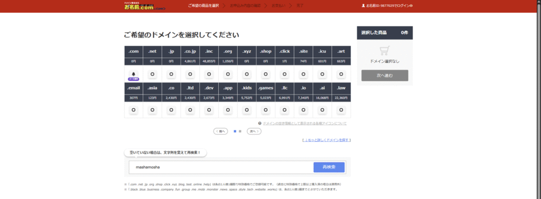Select the .co.jp domain circle
The height and width of the screenshot is (199, 541).
[x=190, y=74]
